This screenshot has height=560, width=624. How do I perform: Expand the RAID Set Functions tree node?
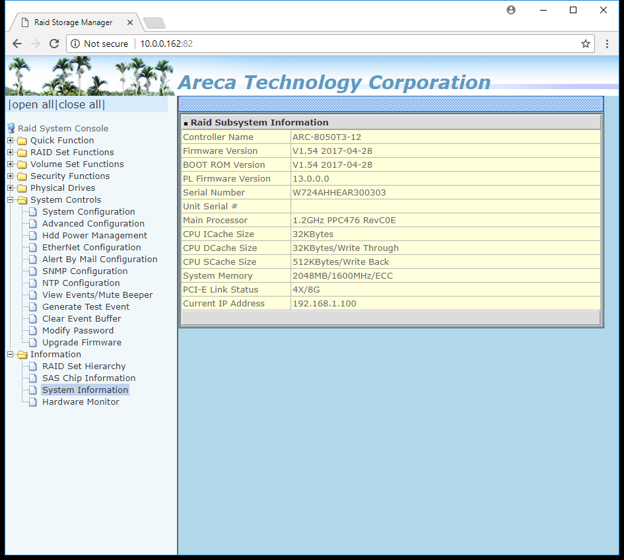pyautogui.click(x=11, y=153)
